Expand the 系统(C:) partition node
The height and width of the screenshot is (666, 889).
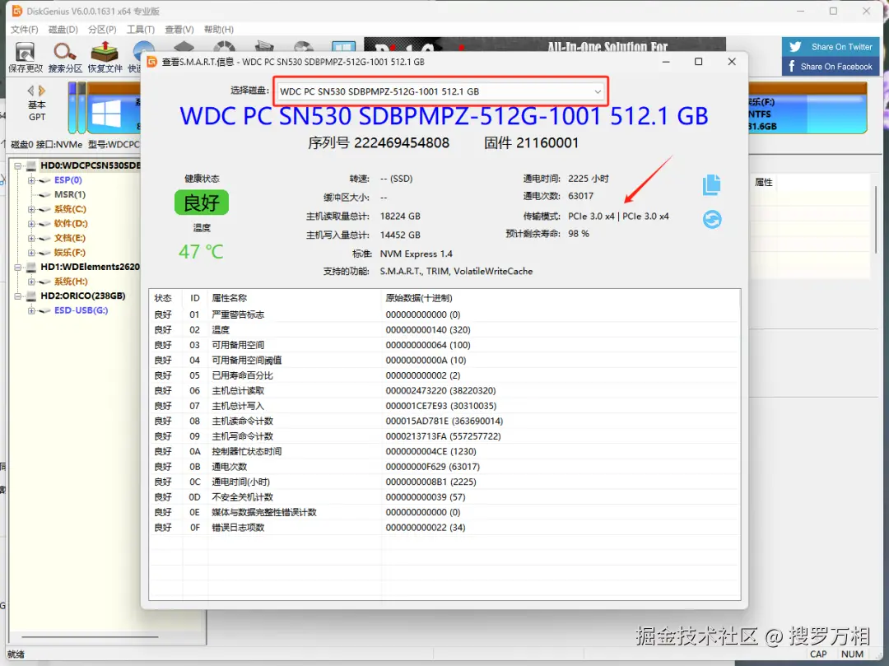click(x=31, y=209)
